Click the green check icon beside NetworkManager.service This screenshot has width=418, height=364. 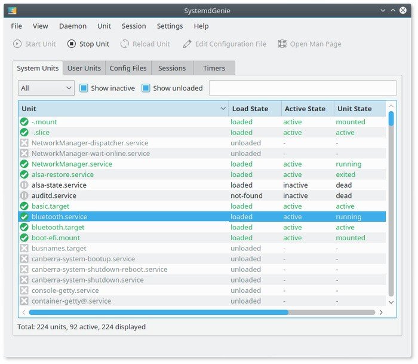point(24,164)
